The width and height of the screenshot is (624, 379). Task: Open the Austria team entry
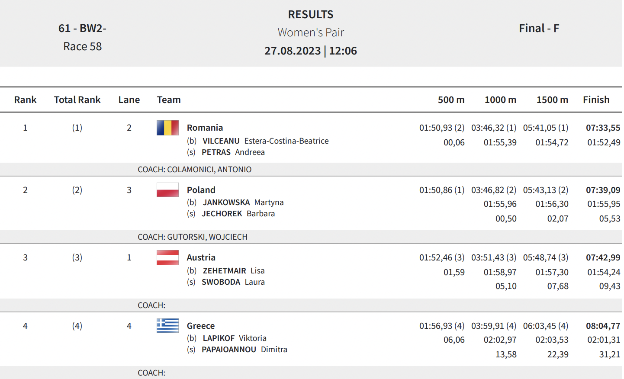coord(201,257)
